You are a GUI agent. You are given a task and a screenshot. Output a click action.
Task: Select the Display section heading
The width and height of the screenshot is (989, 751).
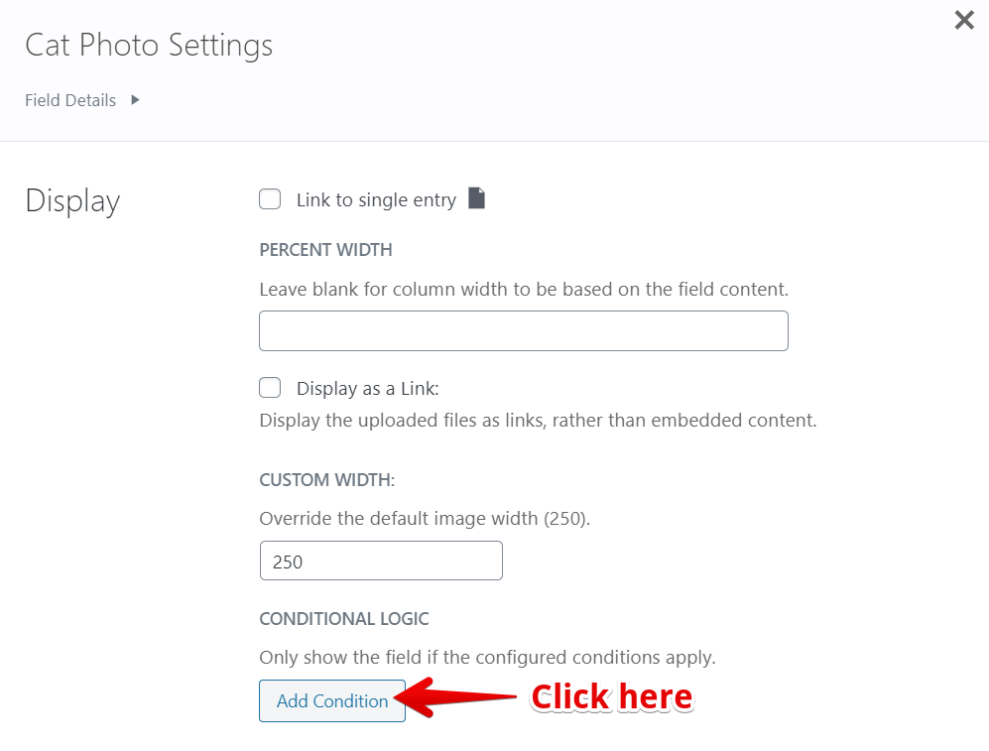coord(72,200)
